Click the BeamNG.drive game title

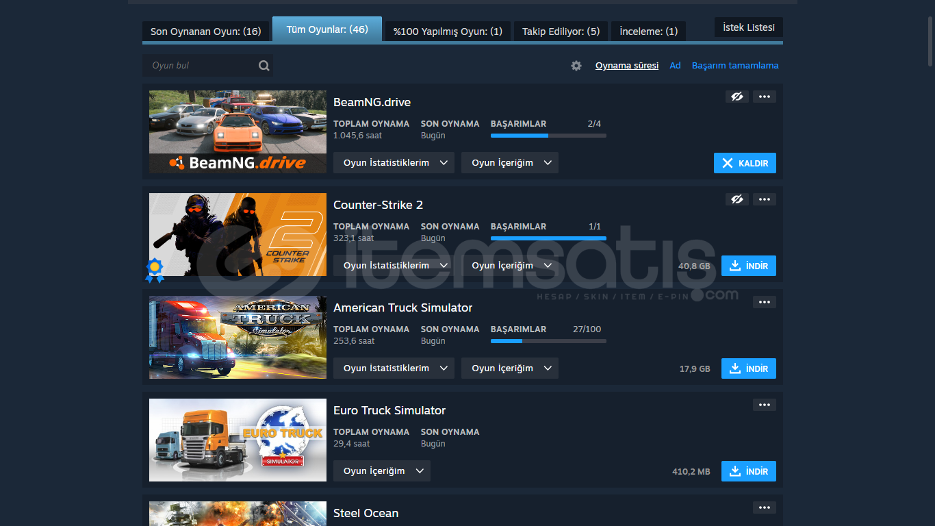click(372, 102)
